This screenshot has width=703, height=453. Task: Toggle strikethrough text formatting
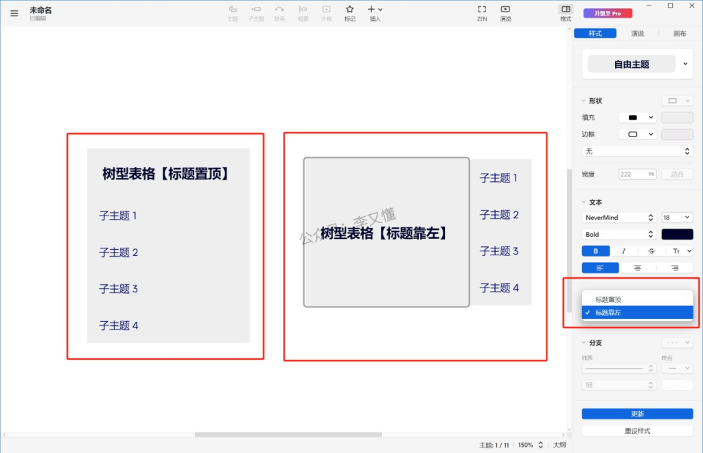(x=650, y=251)
